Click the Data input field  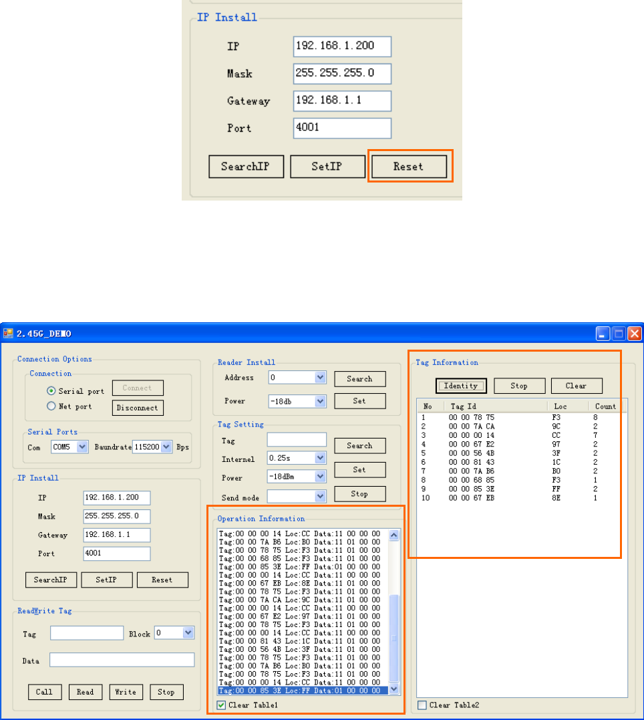tap(122, 660)
